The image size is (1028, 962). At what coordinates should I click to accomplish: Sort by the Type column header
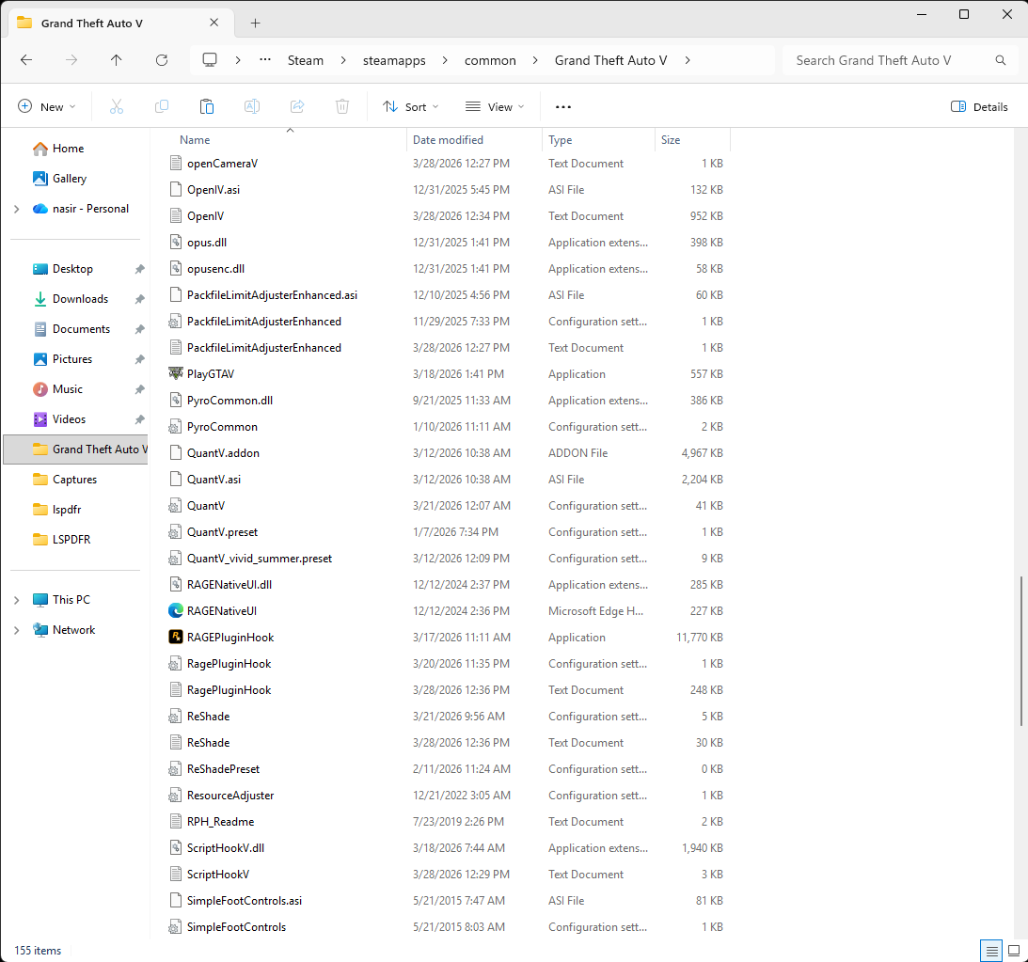click(x=560, y=140)
